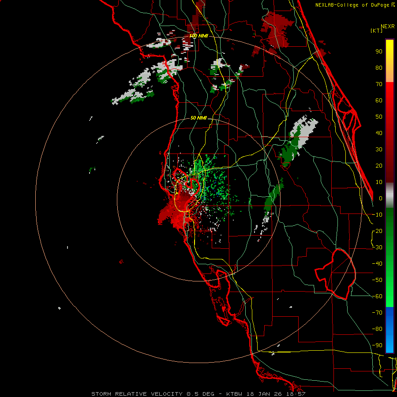Click the 90 value on the velocity scale
The image size is (397, 397).
coord(379,52)
